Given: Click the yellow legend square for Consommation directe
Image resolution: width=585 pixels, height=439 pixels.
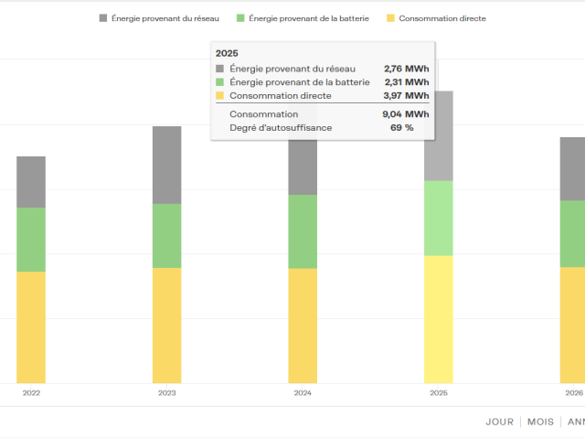Looking at the screenshot, I should point(390,18).
